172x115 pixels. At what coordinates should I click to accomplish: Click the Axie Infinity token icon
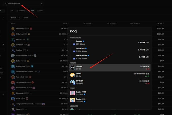pyautogui.click(x=13, y=77)
